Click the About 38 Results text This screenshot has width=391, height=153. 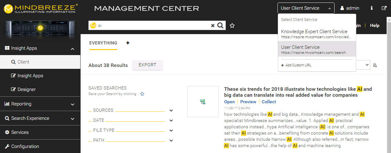[x=108, y=65]
